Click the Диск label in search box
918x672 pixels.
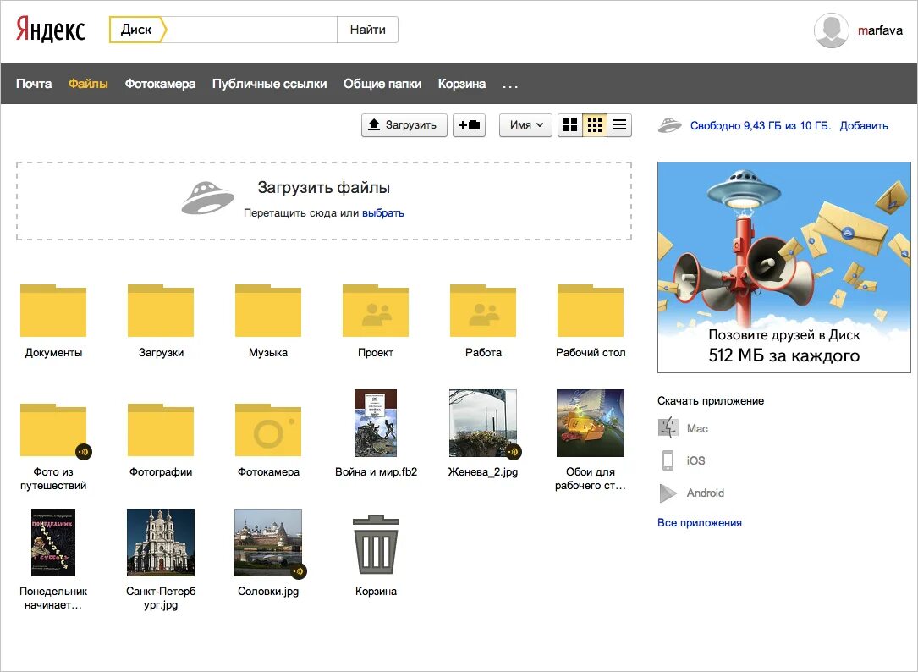click(x=136, y=30)
